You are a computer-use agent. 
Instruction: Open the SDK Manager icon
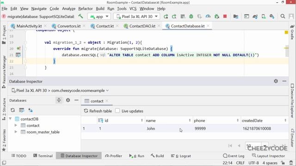tap(272, 17)
